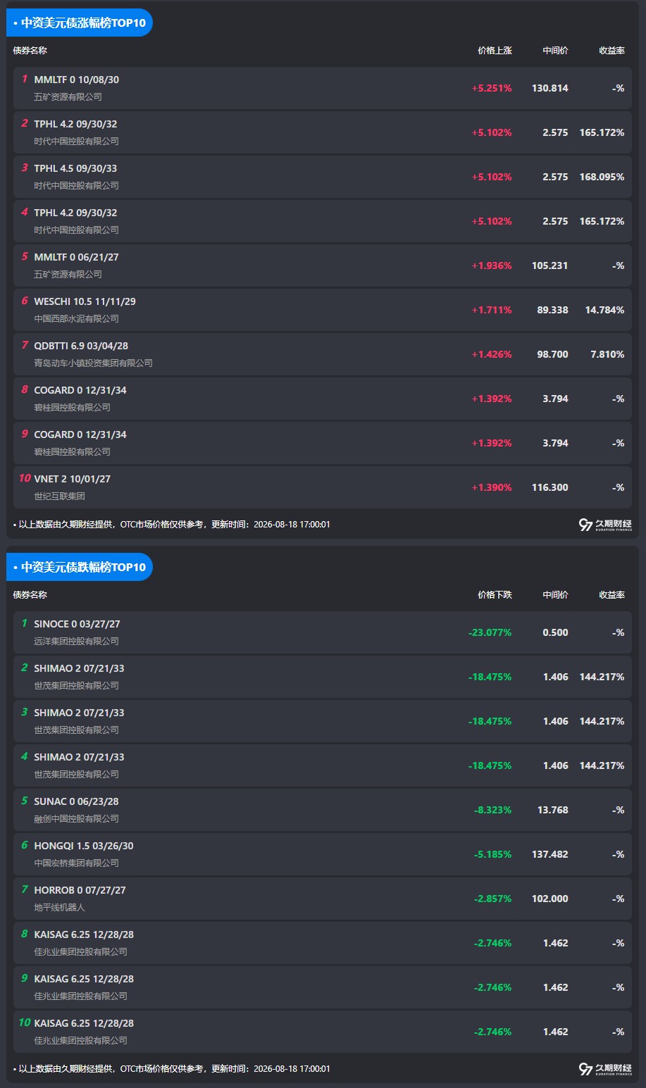This screenshot has height=1088, width=646.
Task: Open rank 10 KAISAG 6.25 12/28/28 row
Action: point(323,1032)
